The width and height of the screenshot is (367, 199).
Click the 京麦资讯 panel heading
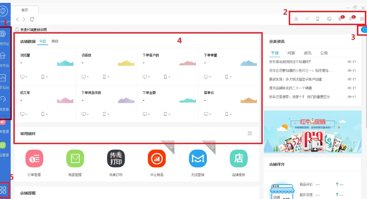[x=277, y=42]
